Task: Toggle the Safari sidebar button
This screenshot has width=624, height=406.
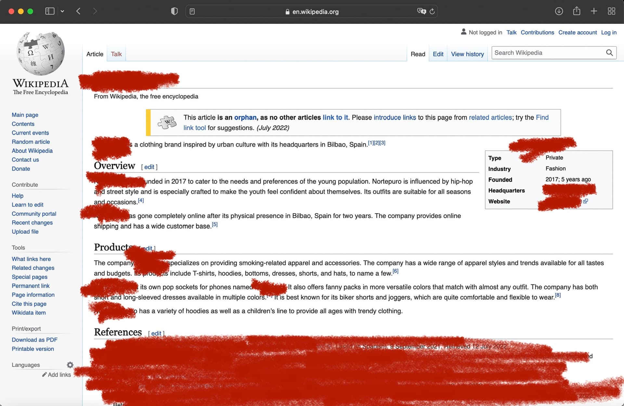Action: point(49,11)
